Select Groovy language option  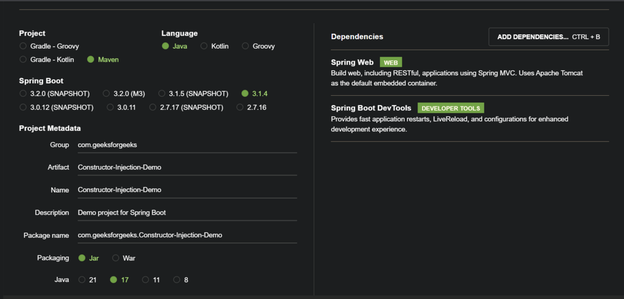tap(246, 46)
